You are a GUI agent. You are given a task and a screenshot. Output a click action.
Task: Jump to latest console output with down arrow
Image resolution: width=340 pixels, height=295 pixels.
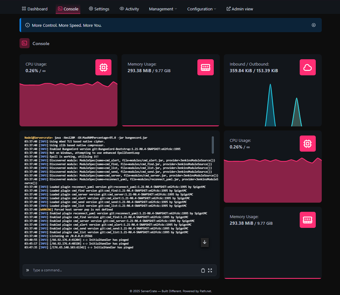tap(205, 242)
